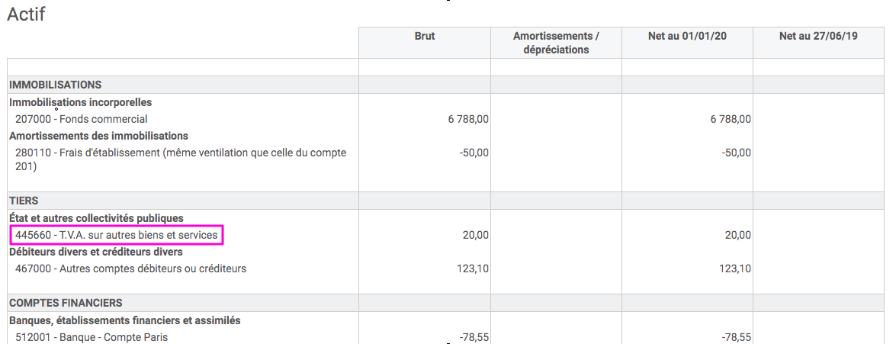The image size is (896, 344).
Task: Select the Débiteurs divers et créditeurs divers label
Action: click(x=96, y=252)
